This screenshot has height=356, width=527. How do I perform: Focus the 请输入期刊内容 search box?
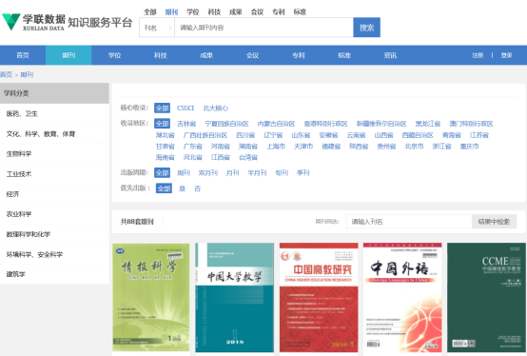tap(263, 28)
